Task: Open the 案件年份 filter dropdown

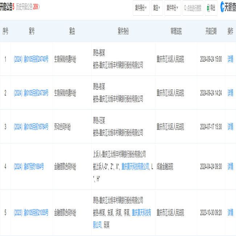Action: point(172,8)
